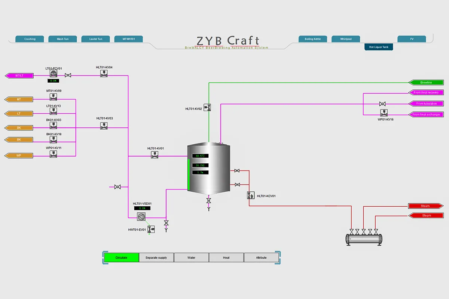Activate Circulate mode

pos(121,258)
